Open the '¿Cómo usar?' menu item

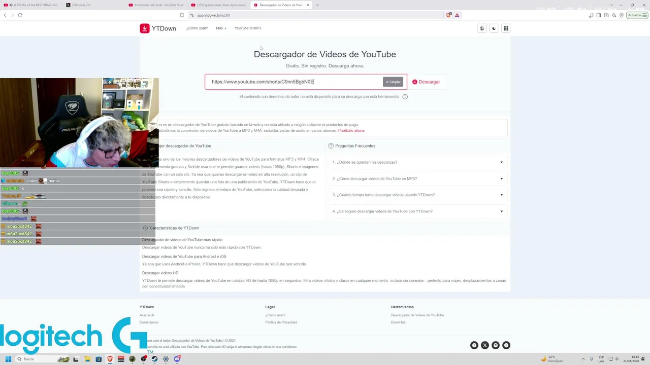click(x=197, y=28)
